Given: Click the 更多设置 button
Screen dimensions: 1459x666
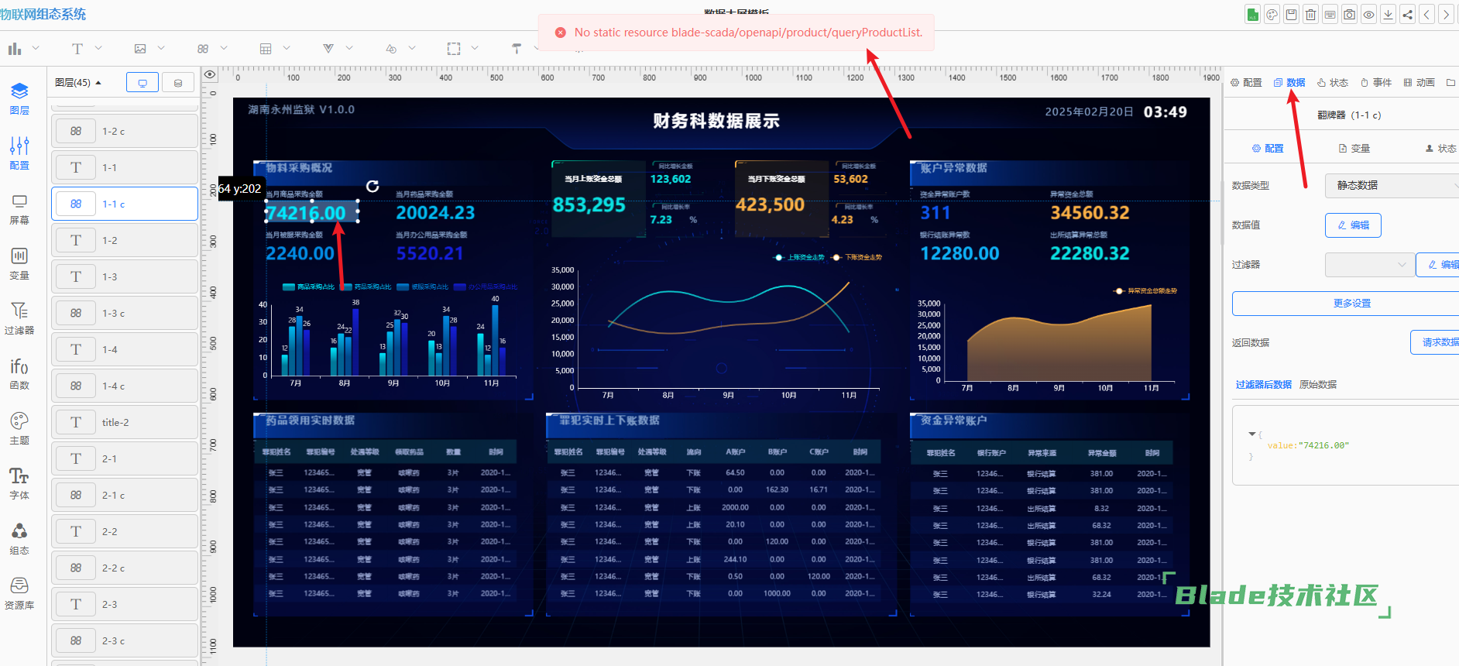Looking at the screenshot, I should pyautogui.click(x=1351, y=304).
